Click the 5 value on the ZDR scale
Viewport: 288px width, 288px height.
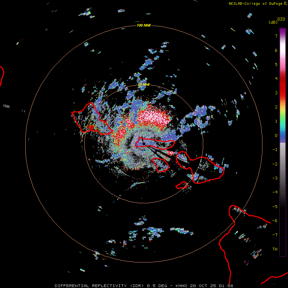coord(276,64)
